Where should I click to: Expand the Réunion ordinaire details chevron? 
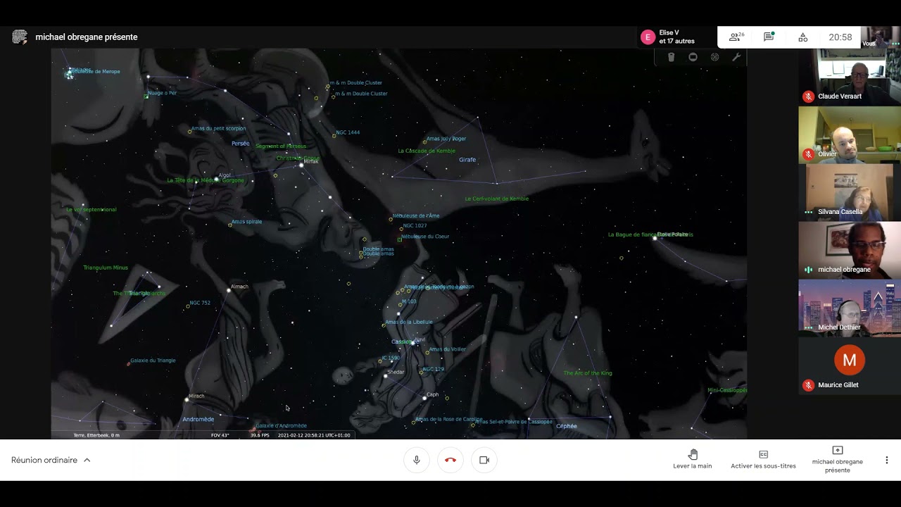point(87,460)
